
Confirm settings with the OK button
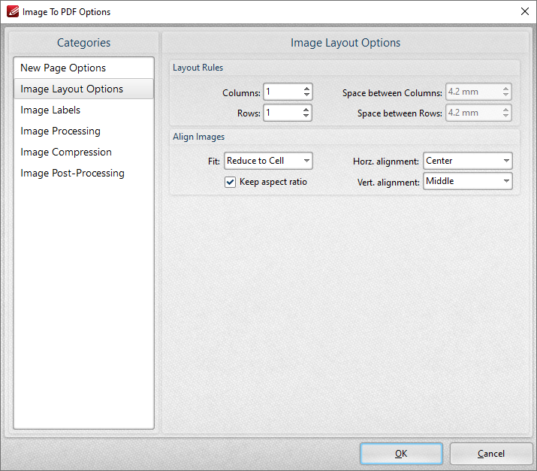click(401, 454)
